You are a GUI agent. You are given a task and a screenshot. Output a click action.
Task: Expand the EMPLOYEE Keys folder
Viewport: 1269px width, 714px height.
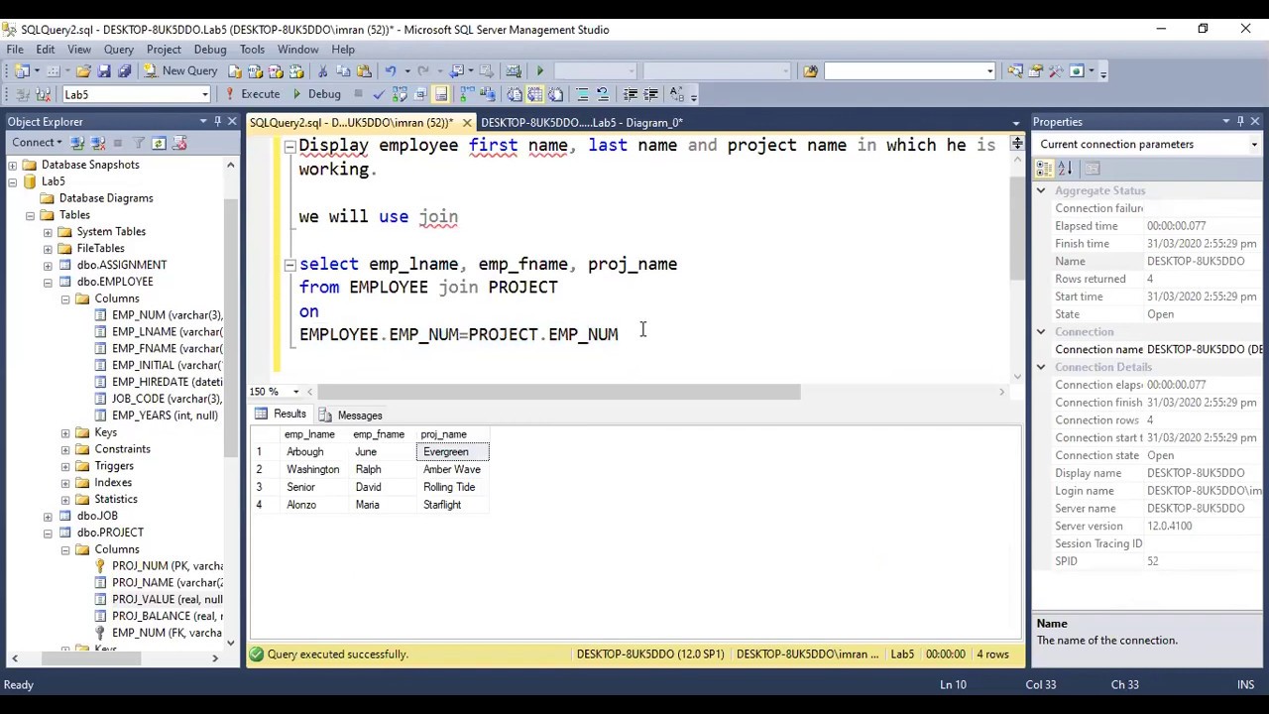[65, 432]
